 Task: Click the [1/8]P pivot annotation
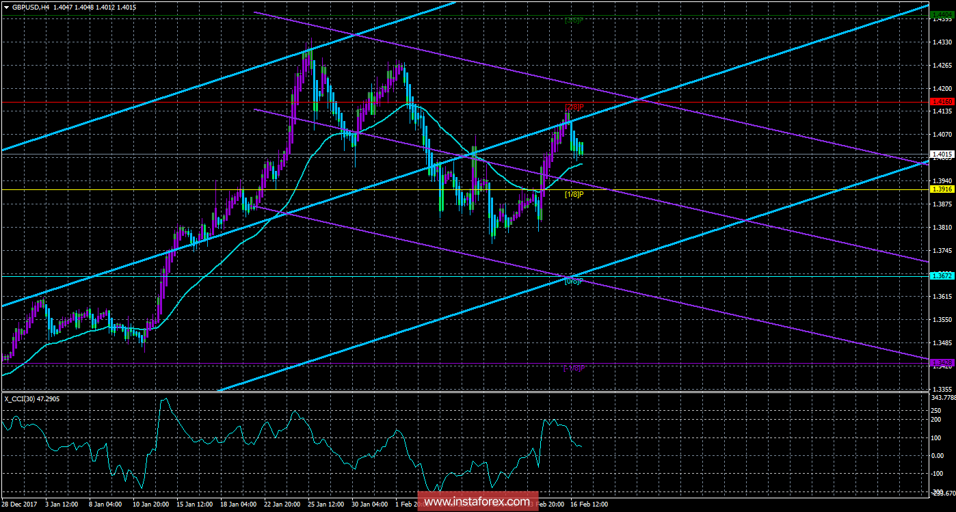tap(573, 193)
